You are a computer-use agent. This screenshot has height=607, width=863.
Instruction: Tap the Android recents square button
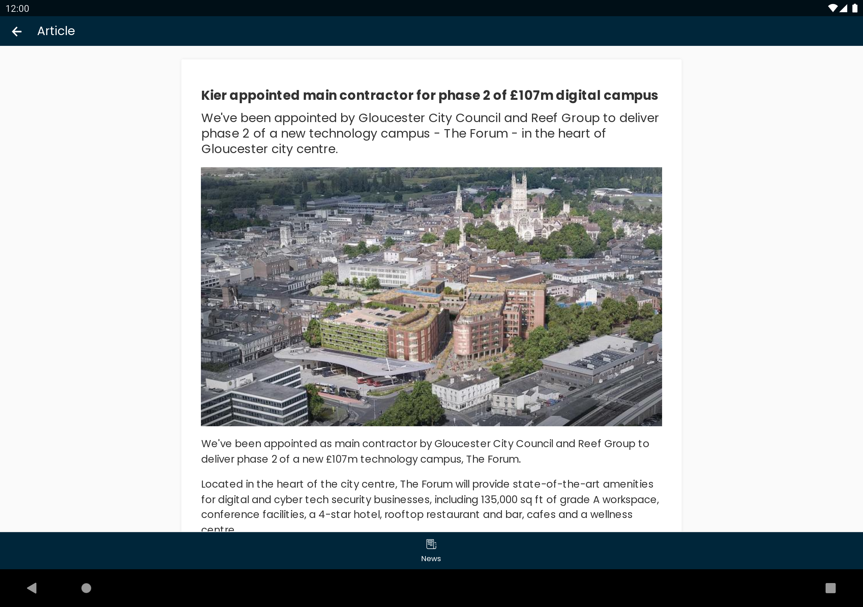[x=830, y=588]
